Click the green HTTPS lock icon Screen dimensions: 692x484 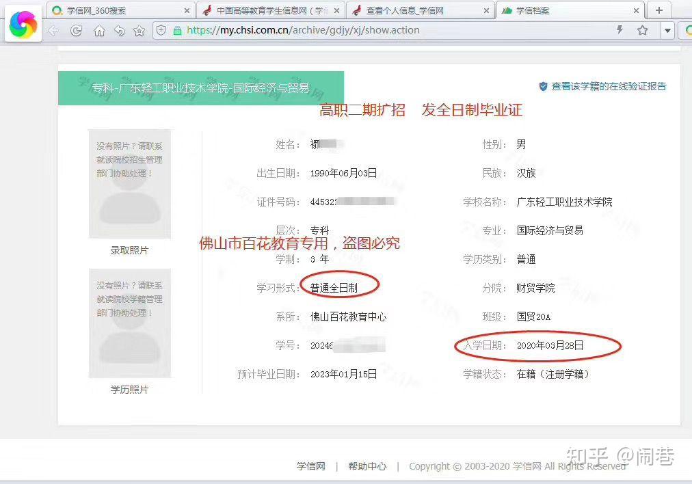[176, 31]
